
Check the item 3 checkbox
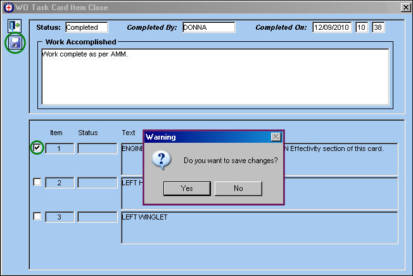point(37,216)
